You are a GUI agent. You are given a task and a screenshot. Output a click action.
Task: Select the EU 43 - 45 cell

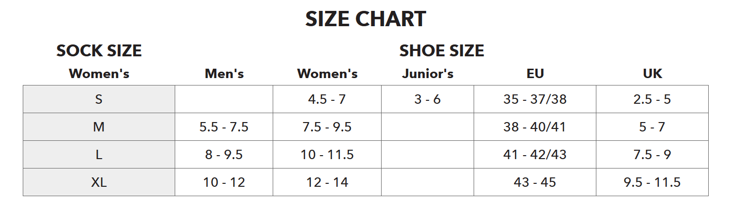click(535, 182)
